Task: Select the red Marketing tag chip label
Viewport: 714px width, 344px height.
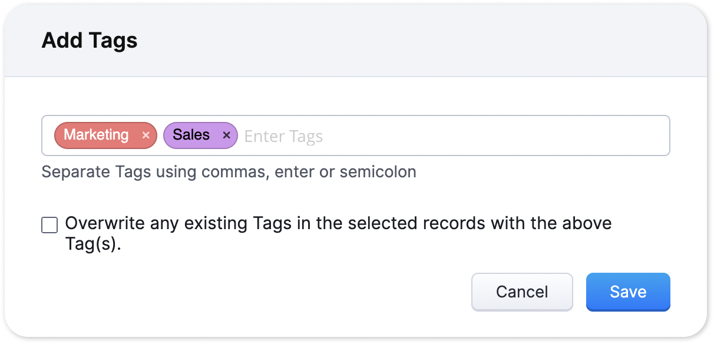Action: point(96,135)
